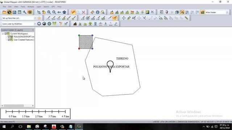232x130 pixels.
Task: Toggle User Created Features layer checkbox
Action: click(9, 40)
